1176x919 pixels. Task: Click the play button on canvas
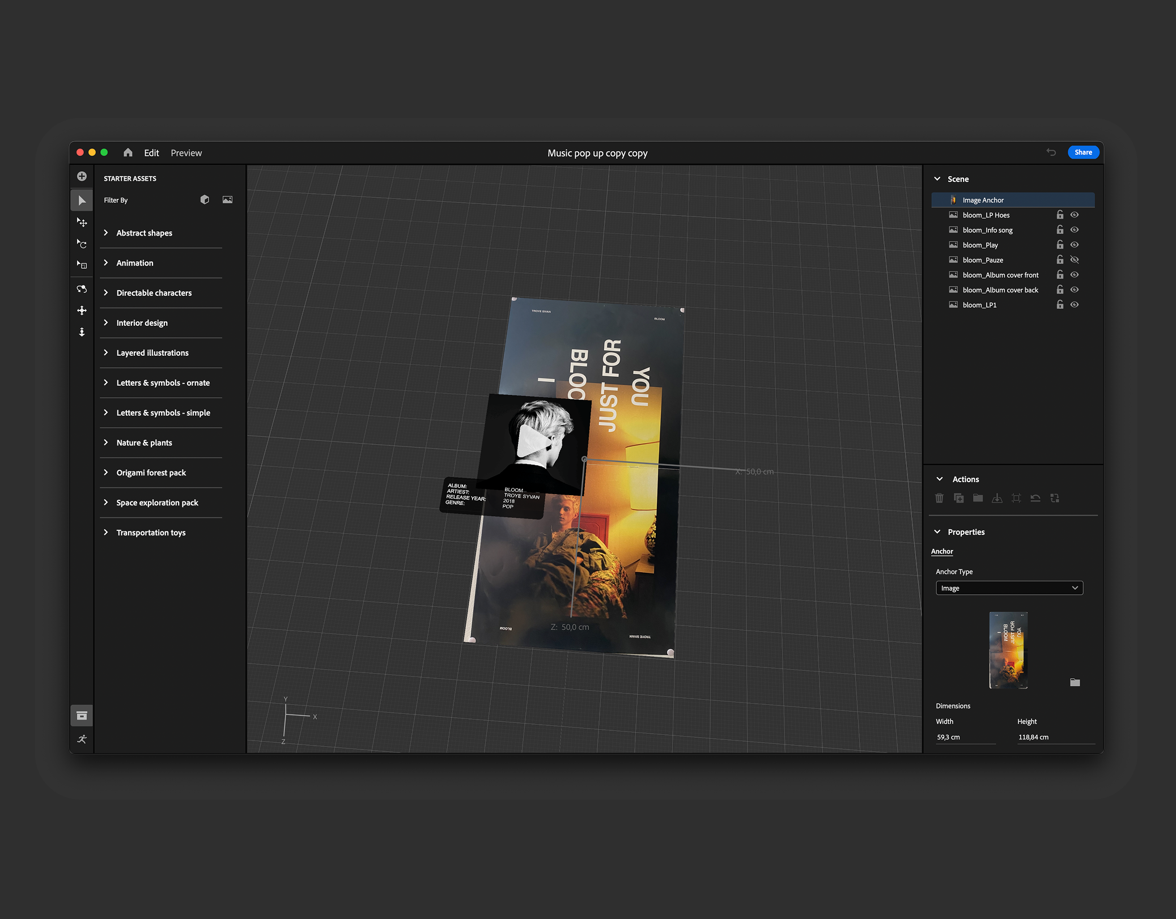coord(532,441)
